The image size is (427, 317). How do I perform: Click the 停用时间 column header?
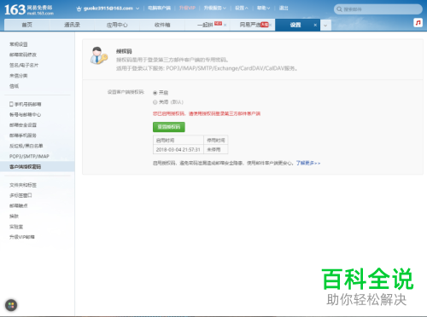coord(216,141)
